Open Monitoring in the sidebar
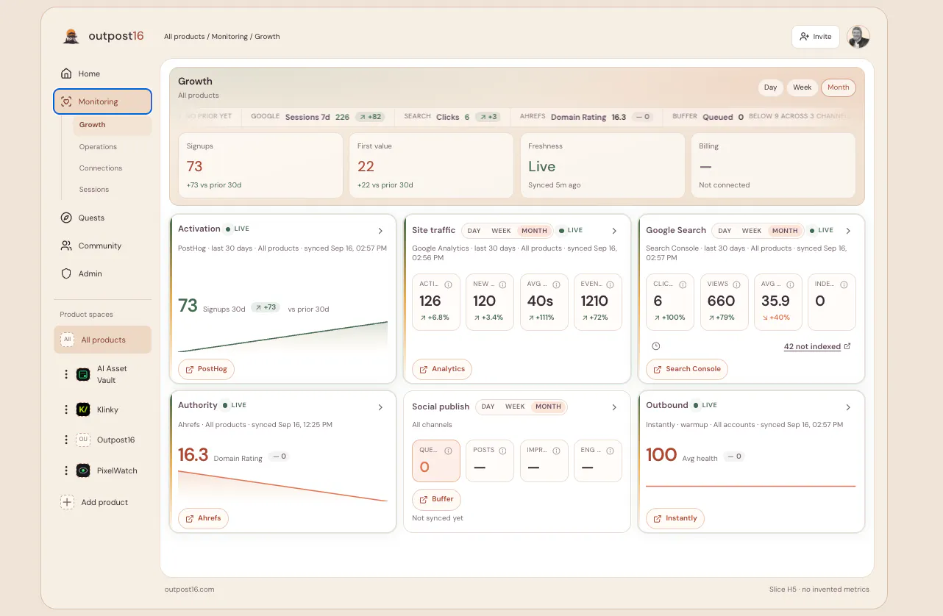This screenshot has width=943, height=616. click(102, 101)
